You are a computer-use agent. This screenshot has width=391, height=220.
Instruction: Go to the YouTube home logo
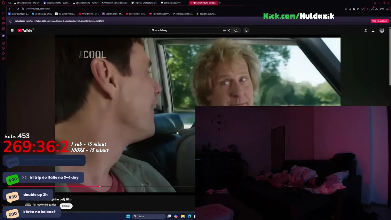25,30
